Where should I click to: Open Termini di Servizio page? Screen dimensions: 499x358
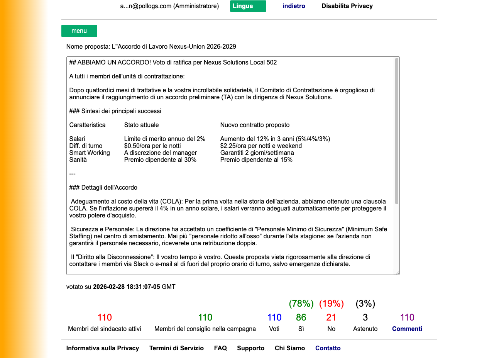pyautogui.click(x=177, y=348)
